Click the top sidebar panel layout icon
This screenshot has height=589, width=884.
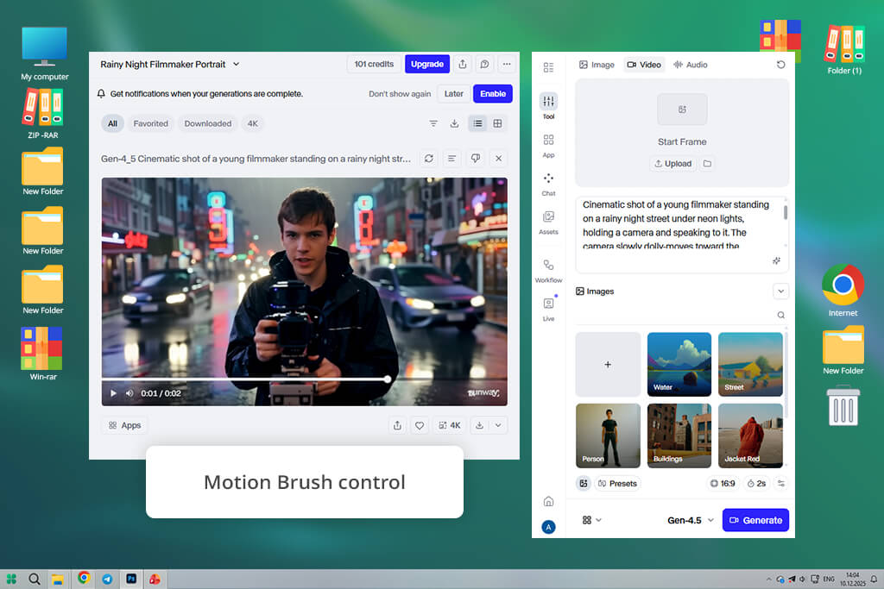(x=548, y=67)
